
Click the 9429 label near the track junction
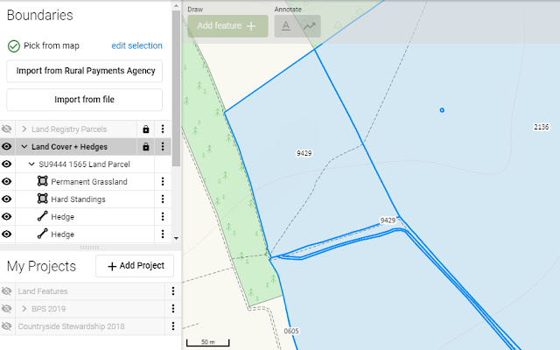click(x=388, y=220)
